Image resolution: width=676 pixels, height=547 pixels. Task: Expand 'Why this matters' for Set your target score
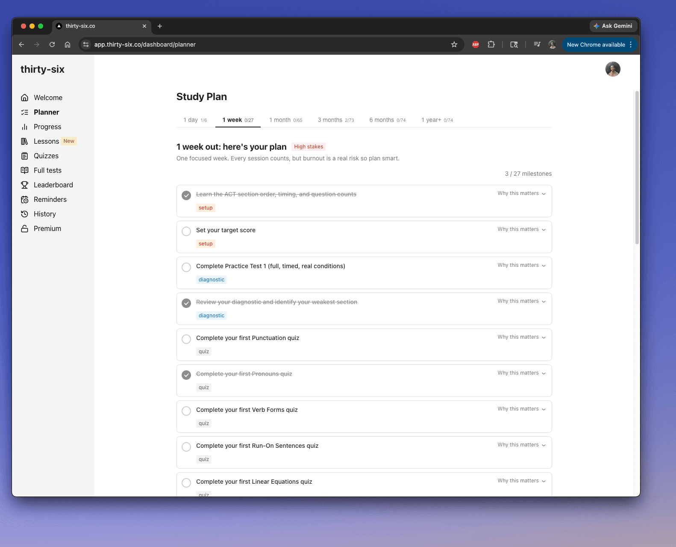[x=522, y=229]
